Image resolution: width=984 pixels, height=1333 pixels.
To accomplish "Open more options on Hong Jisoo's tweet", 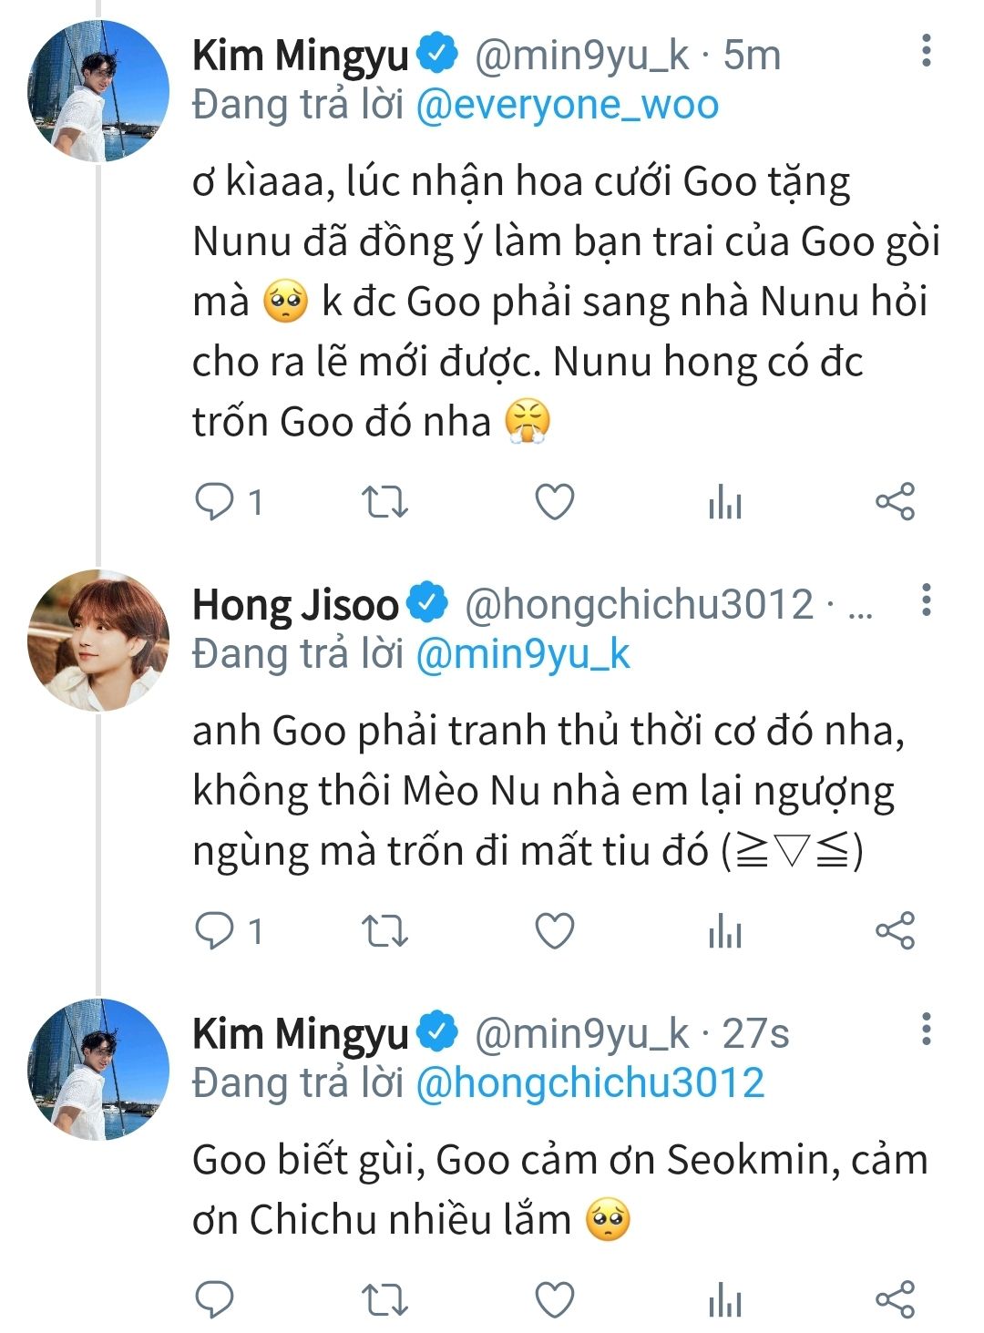I will [x=926, y=600].
